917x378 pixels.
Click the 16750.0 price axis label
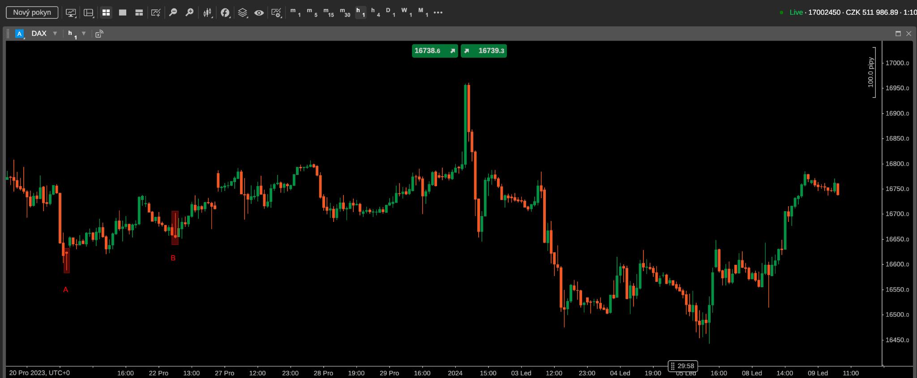point(897,189)
